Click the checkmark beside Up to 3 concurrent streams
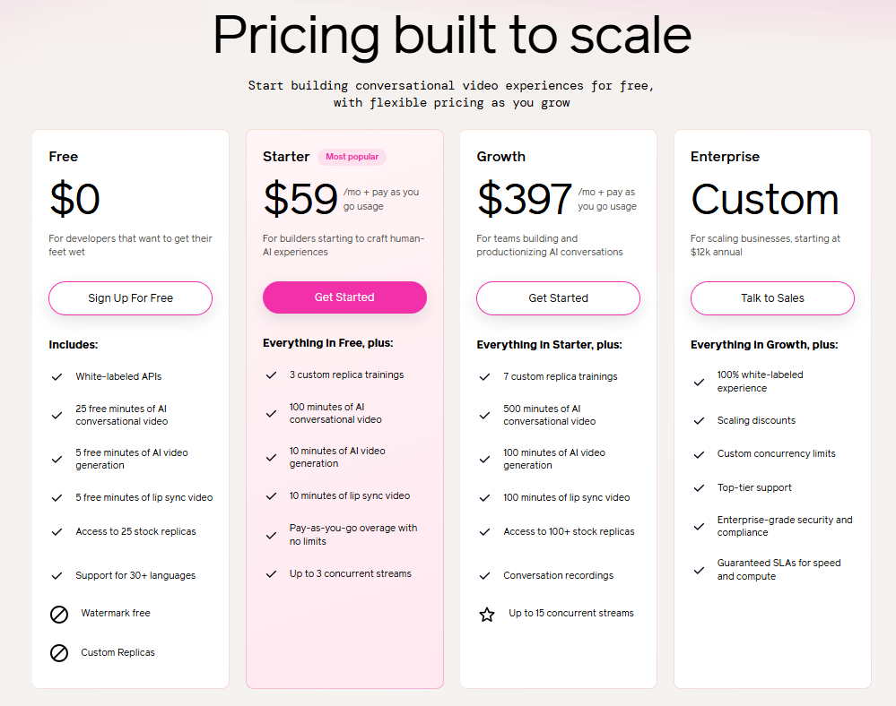 (271, 574)
